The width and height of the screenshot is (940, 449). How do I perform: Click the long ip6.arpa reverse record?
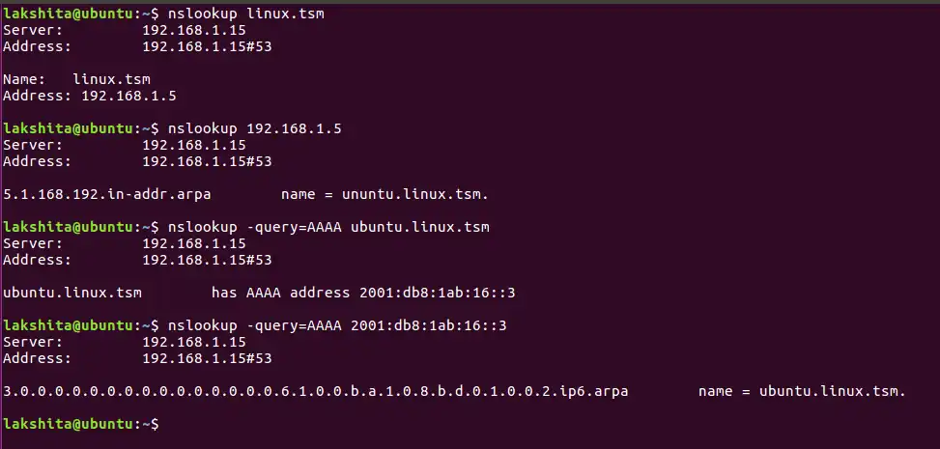316,391
